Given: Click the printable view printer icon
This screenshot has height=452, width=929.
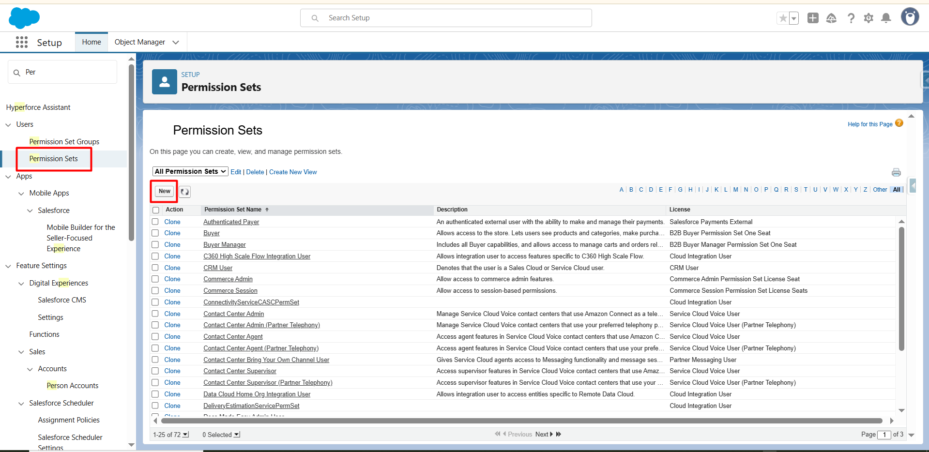Looking at the screenshot, I should tap(896, 172).
